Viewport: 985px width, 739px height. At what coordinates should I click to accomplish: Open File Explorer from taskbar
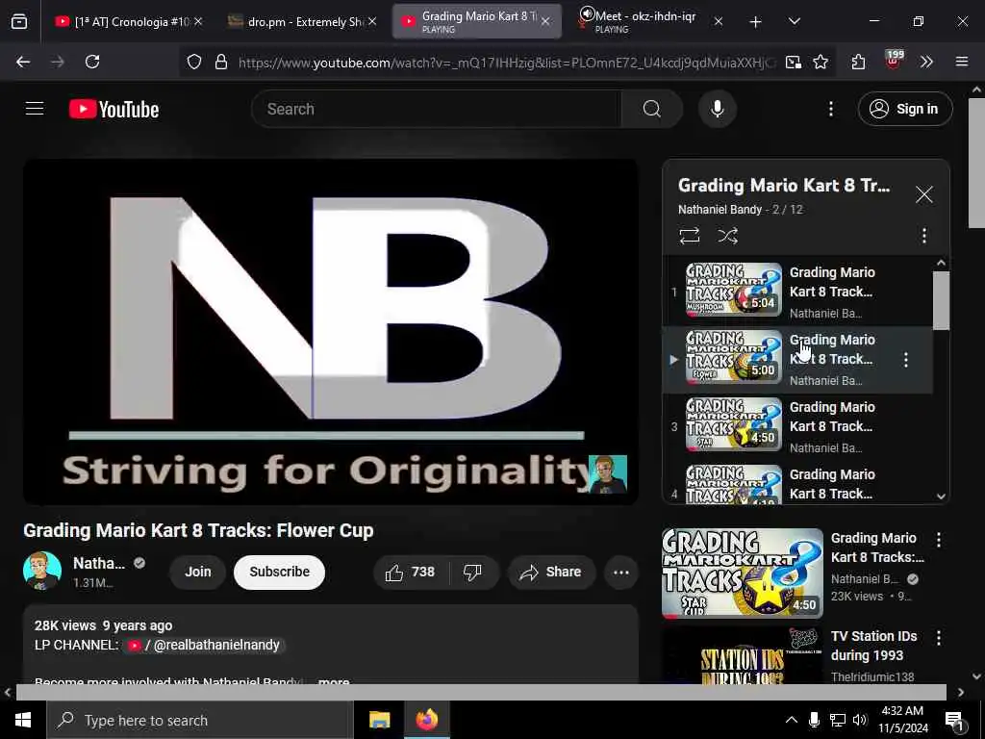379,720
